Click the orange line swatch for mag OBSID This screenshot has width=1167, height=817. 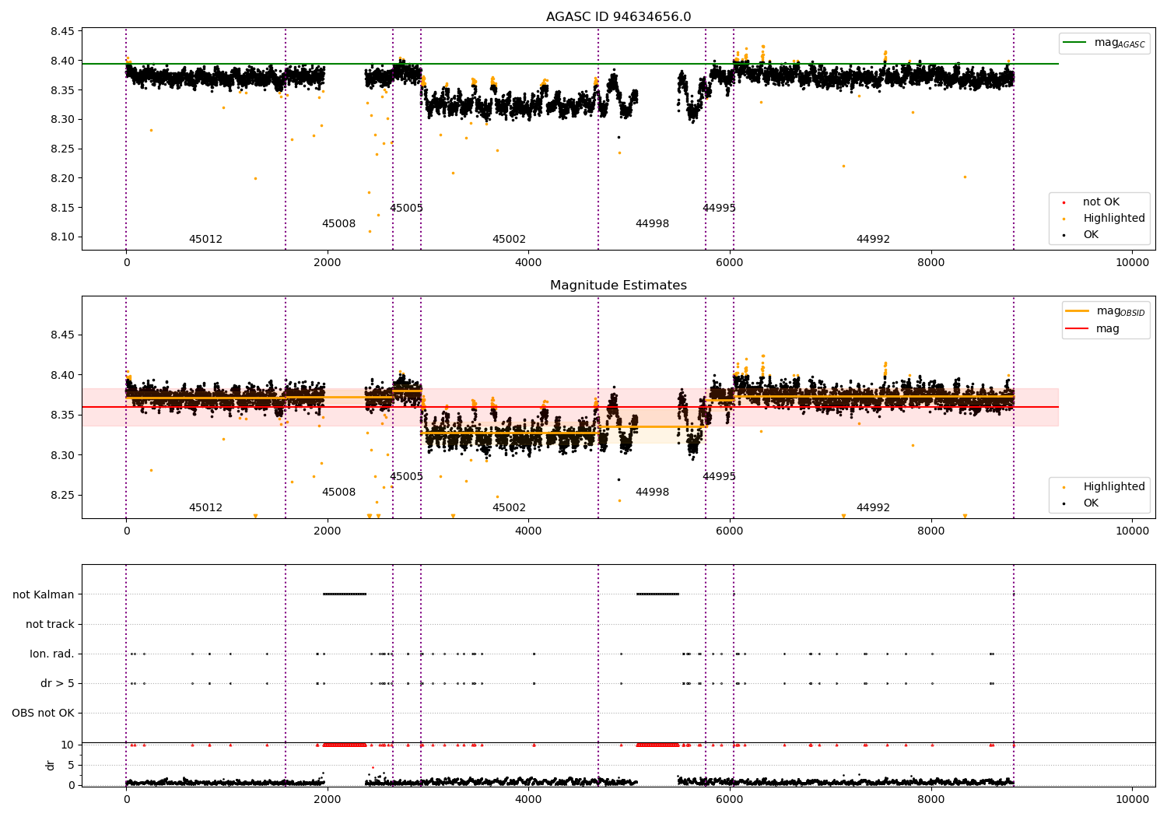tap(1078, 311)
